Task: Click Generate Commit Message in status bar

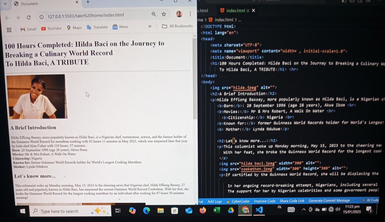Action: [x=329, y=201]
